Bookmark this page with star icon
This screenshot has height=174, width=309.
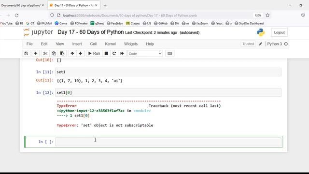(x=267, y=15)
